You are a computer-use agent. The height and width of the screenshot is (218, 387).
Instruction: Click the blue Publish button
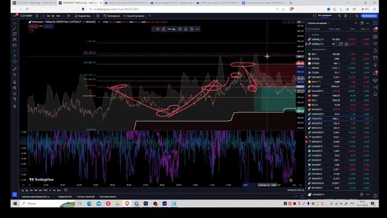coord(369,16)
